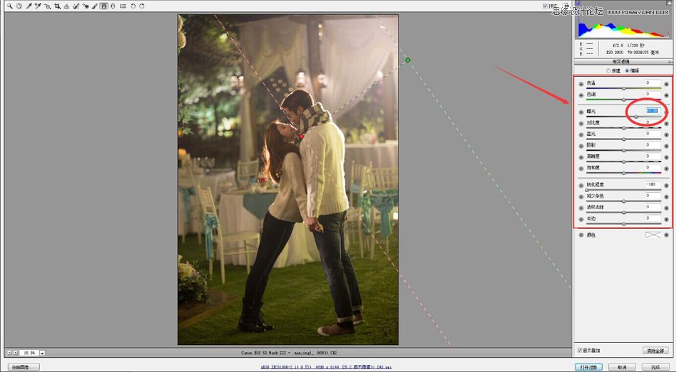The width and height of the screenshot is (676, 372).
Task: Decrease 清晰度 with its minus button
Action: (x=581, y=157)
